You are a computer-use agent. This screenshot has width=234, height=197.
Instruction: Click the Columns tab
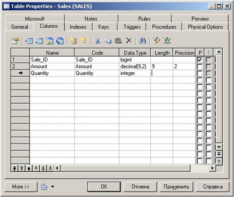click(49, 26)
